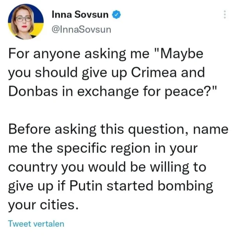Click the blue verified badge icon
This screenshot has width=235, height=237.
coord(116,14)
